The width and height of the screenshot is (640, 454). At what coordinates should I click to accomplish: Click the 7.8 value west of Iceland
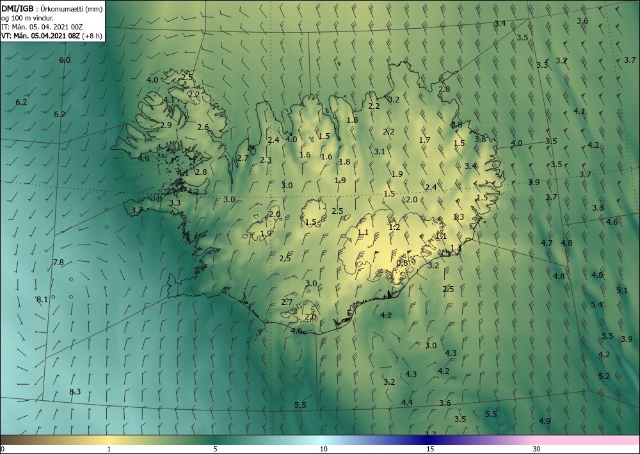tap(58, 262)
